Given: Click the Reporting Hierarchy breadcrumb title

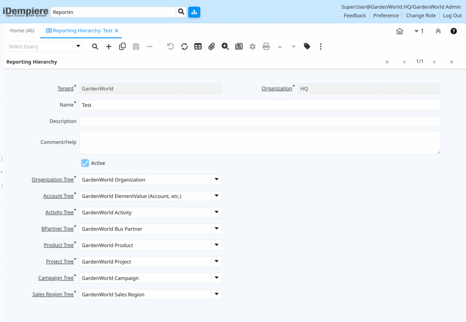Looking at the screenshot, I should pos(32,62).
